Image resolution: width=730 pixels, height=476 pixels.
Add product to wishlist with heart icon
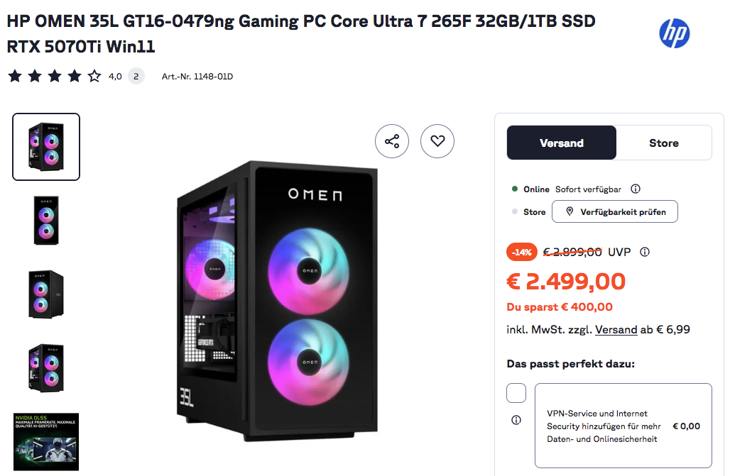[x=437, y=141]
